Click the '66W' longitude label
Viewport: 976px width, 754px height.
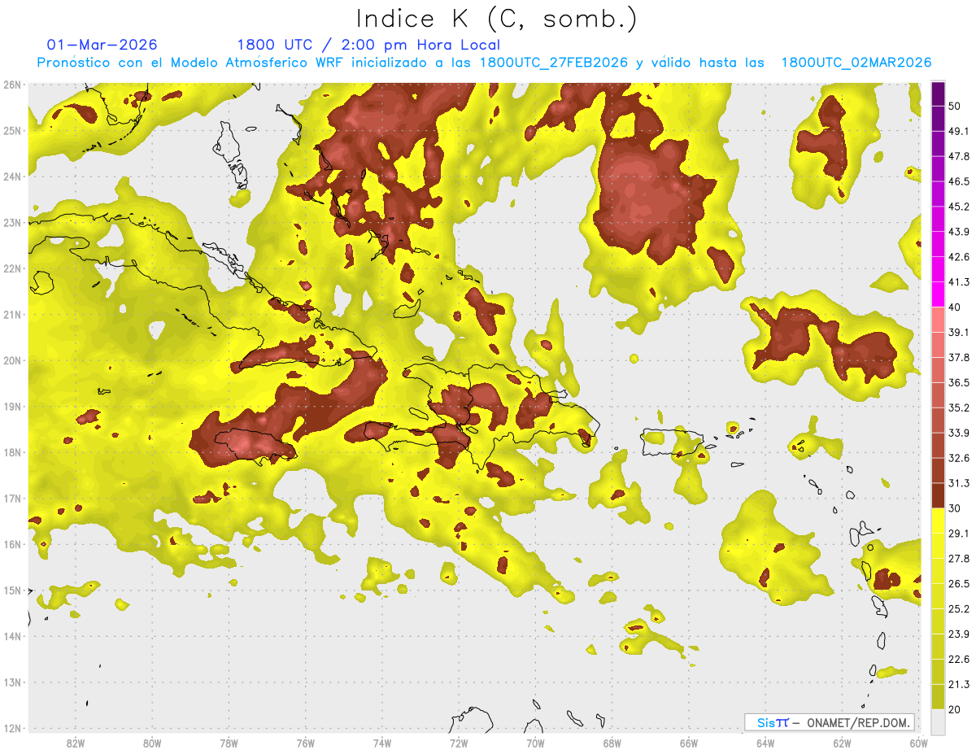pos(688,743)
